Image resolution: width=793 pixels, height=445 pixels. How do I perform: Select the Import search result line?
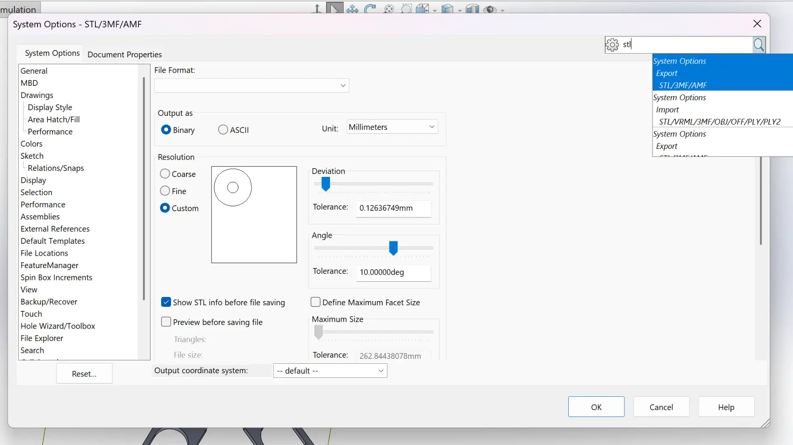point(667,110)
